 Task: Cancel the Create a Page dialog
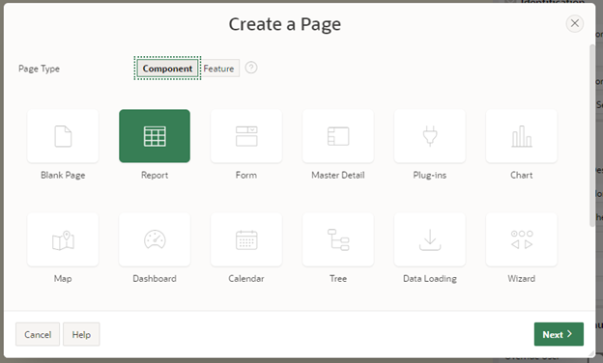[38, 334]
